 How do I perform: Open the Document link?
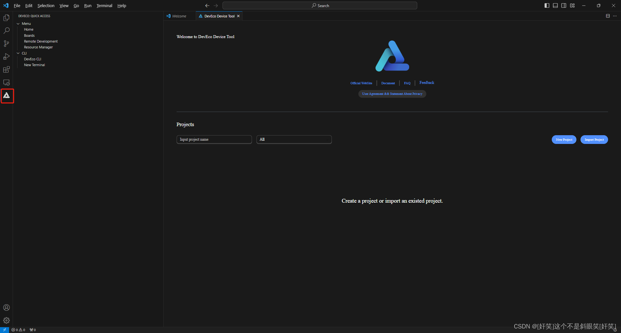click(388, 83)
